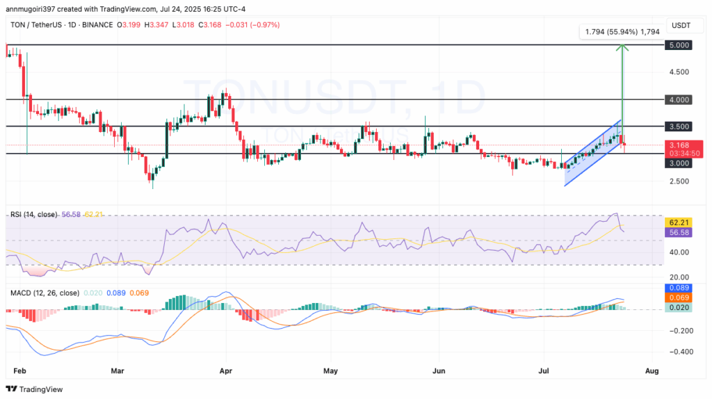This screenshot has height=399, width=712.
Task: Select the RSI (14, close) indicator label
Action: pos(34,214)
